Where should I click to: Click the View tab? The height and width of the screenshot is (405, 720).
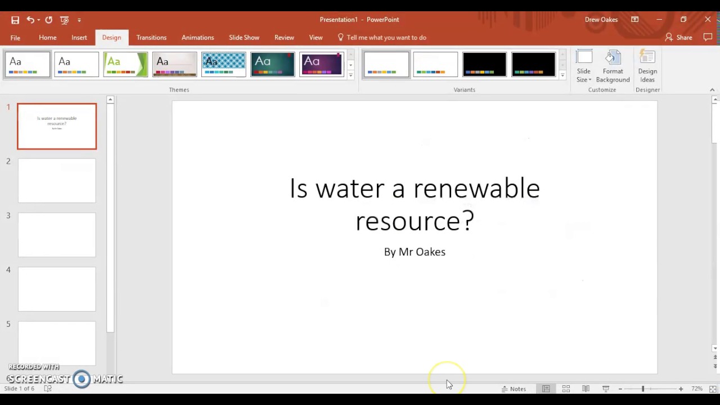[x=316, y=38]
